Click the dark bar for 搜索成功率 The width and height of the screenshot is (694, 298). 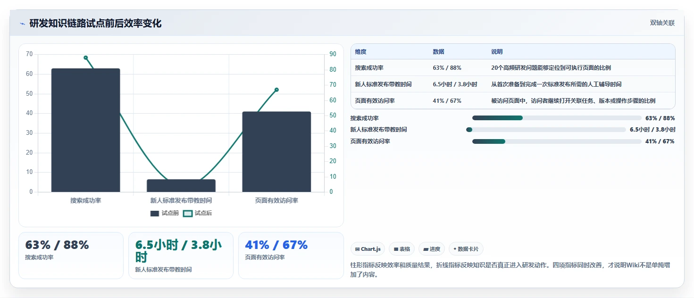[86, 130]
